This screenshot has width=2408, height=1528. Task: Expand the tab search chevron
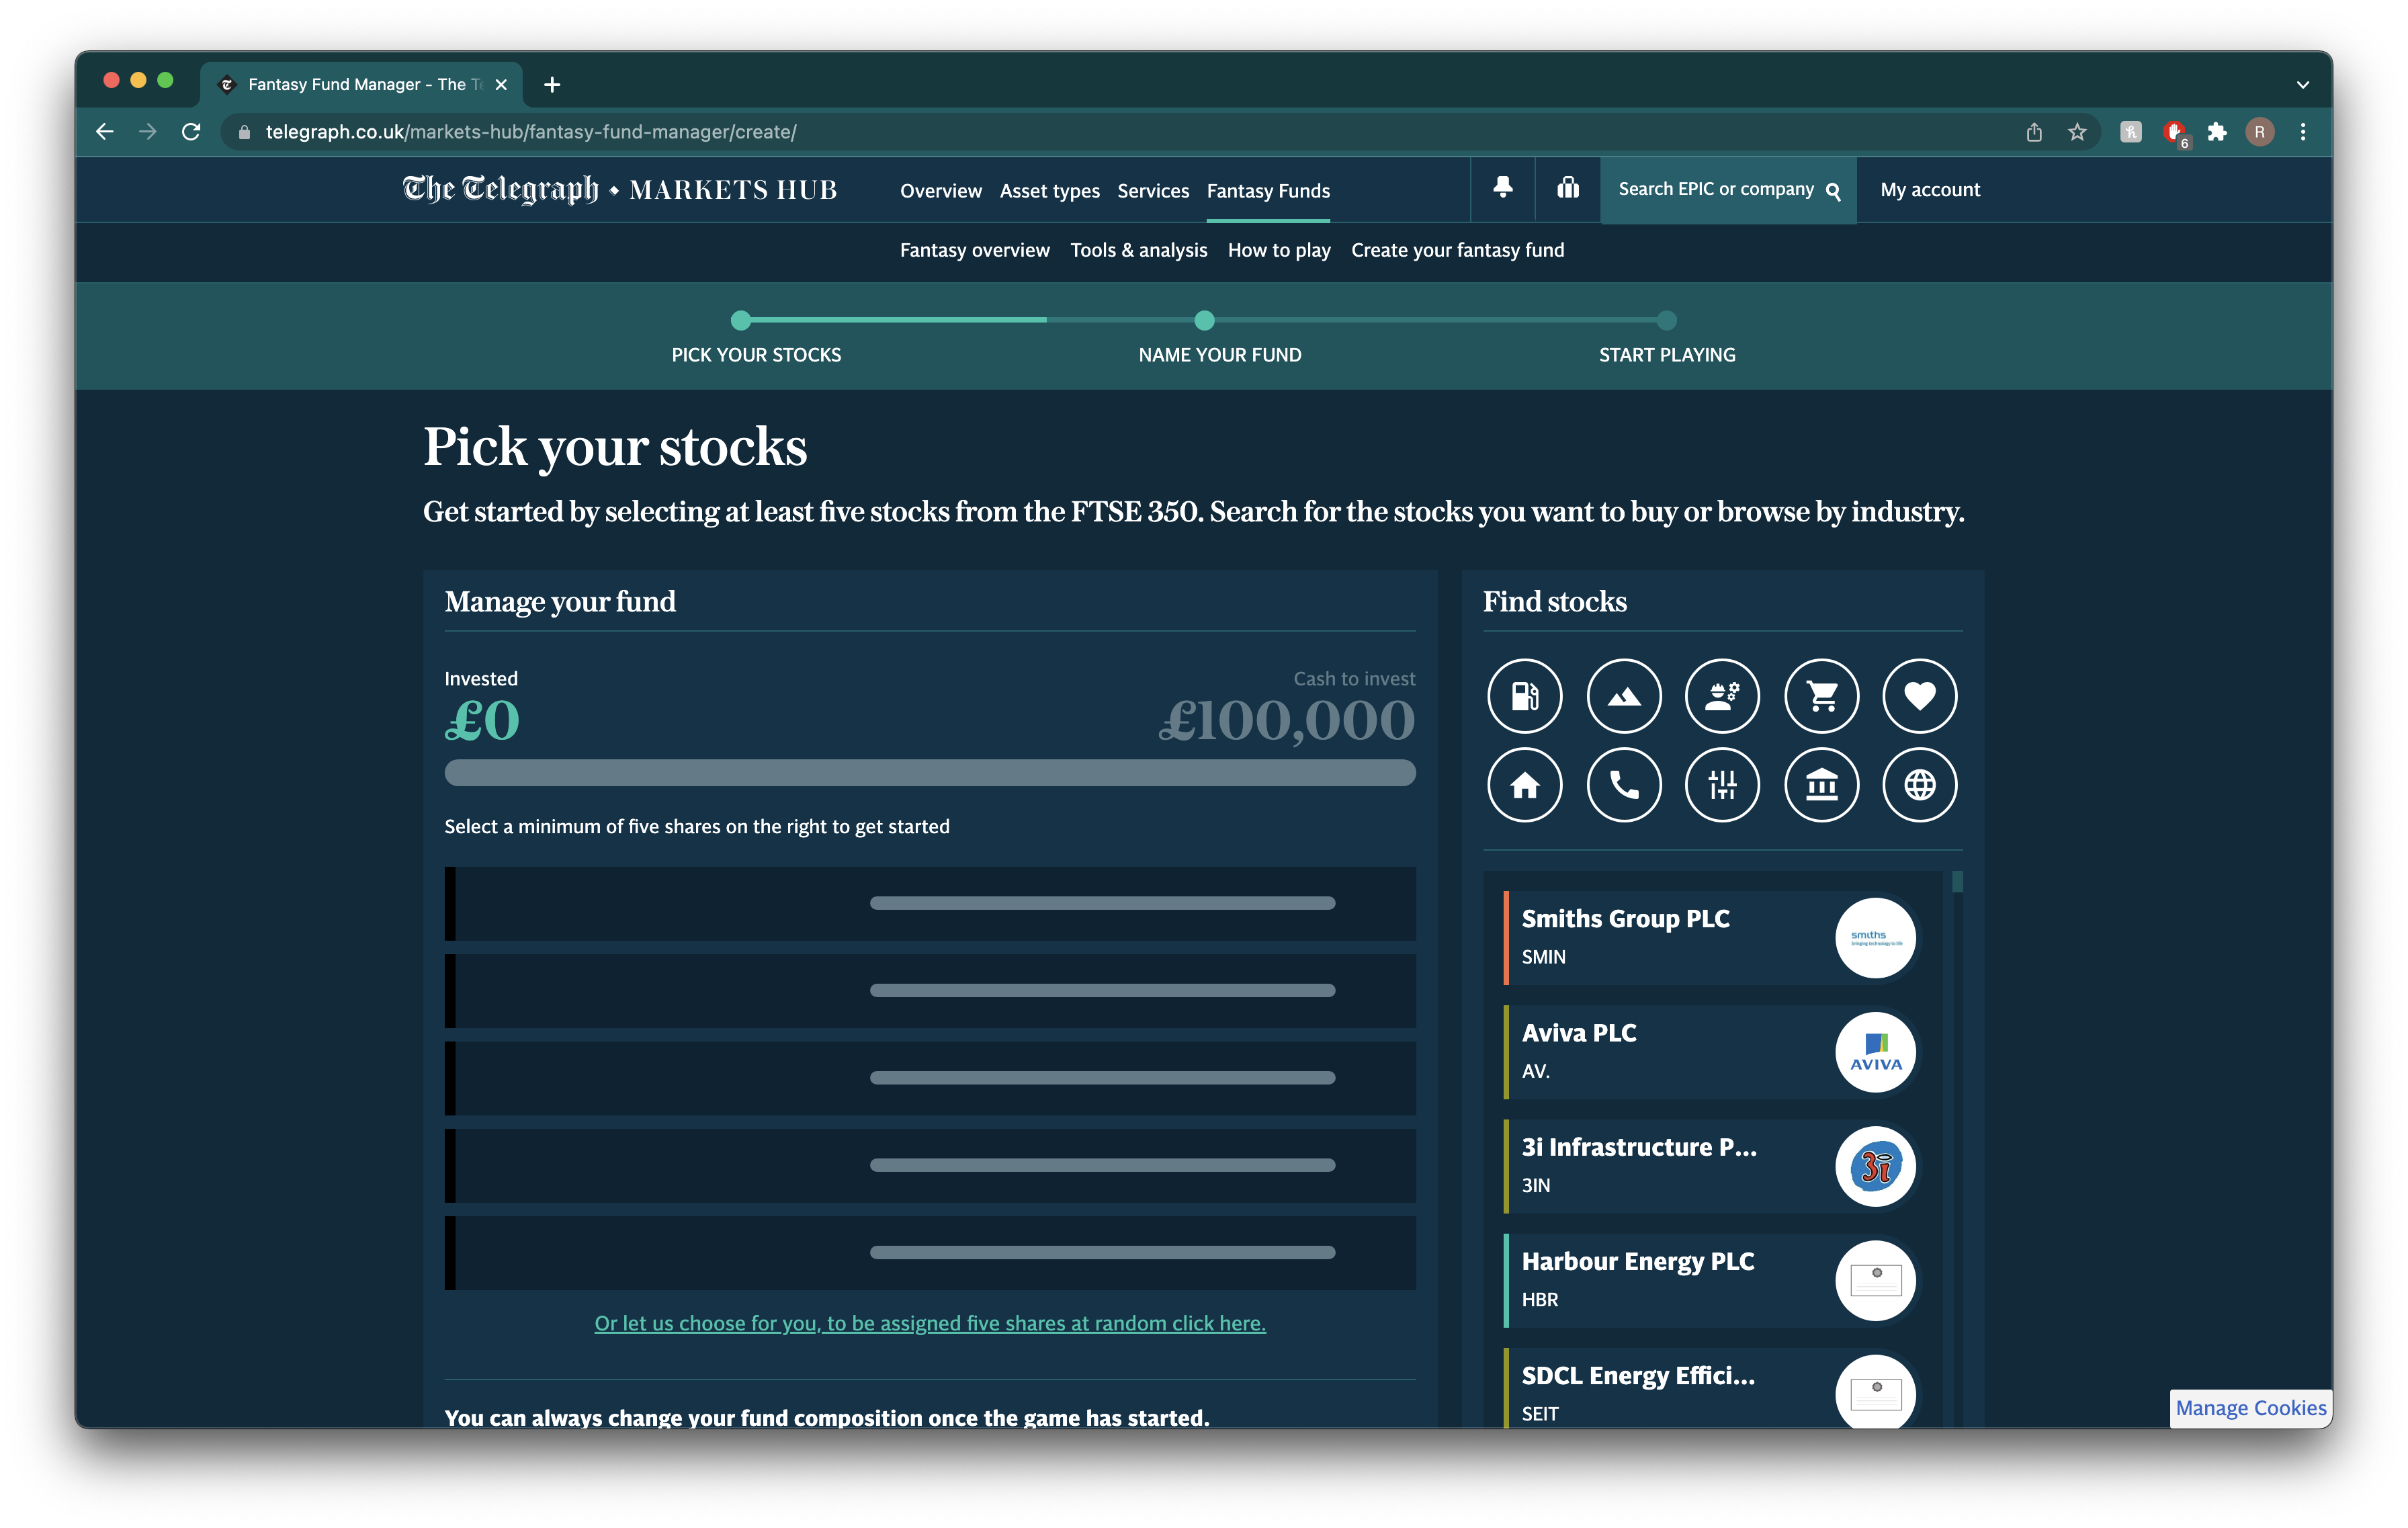2302,85
